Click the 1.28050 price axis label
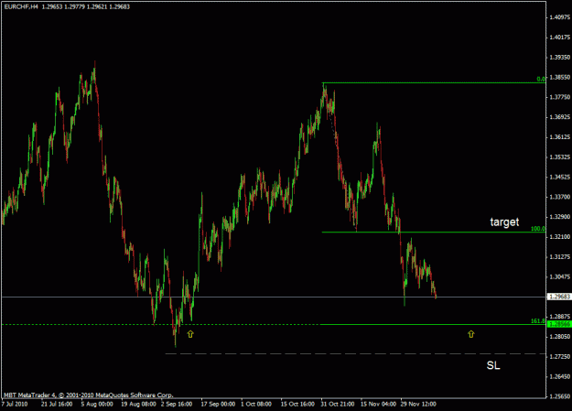The height and width of the screenshot is (411, 572). (x=560, y=337)
